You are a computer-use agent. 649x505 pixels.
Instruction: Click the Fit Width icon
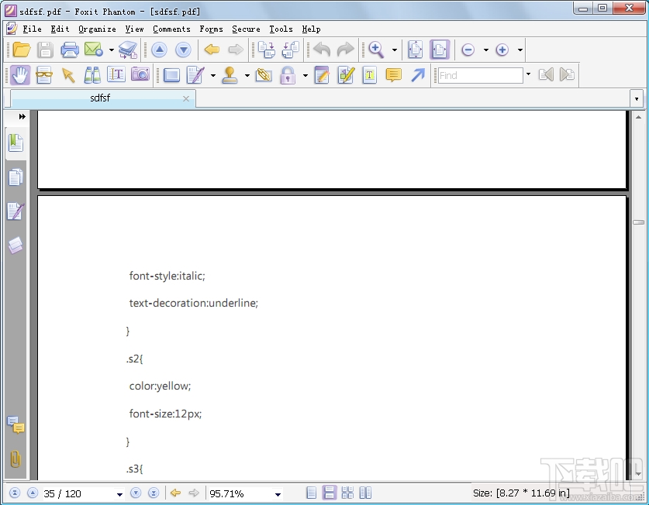(440, 50)
